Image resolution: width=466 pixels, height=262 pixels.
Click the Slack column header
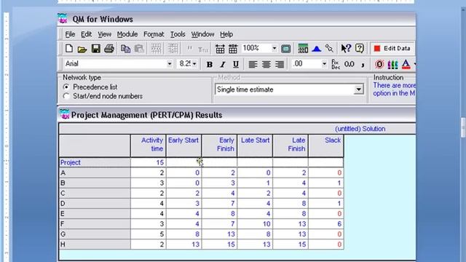click(x=326, y=146)
